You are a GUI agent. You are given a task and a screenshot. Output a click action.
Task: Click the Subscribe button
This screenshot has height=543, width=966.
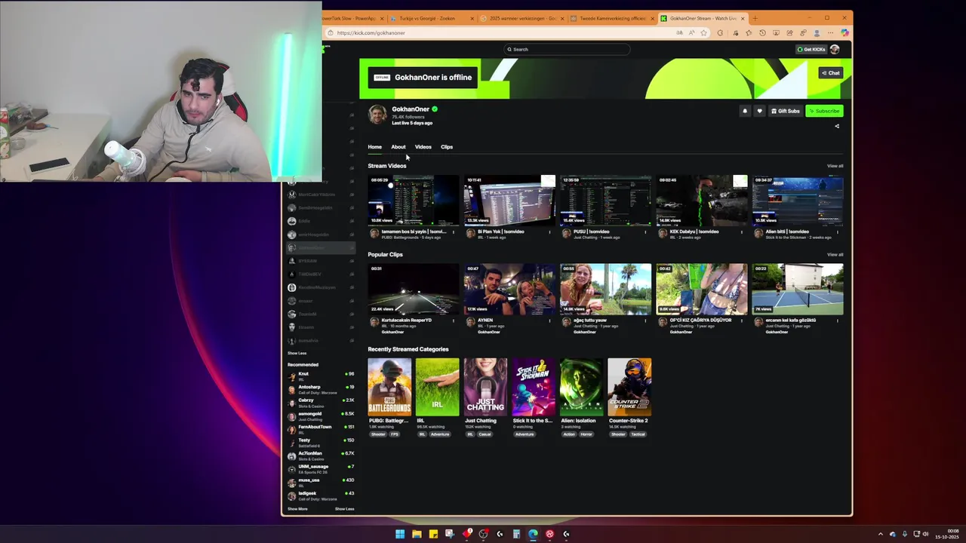pyautogui.click(x=824, y=111)
